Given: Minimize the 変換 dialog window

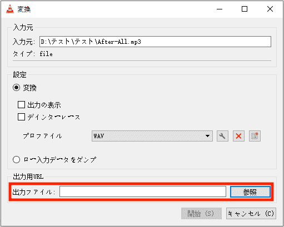Looking at the screenshot, I should [x=220, y=9].
